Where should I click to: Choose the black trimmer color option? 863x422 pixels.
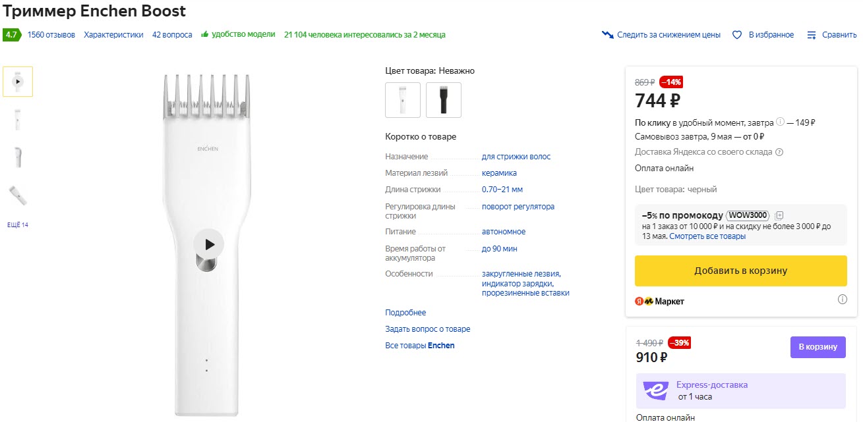pyautogui.click(x=444, y=100)
